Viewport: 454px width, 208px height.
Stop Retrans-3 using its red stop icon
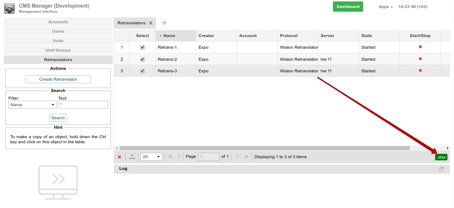(x=420, y=71)
